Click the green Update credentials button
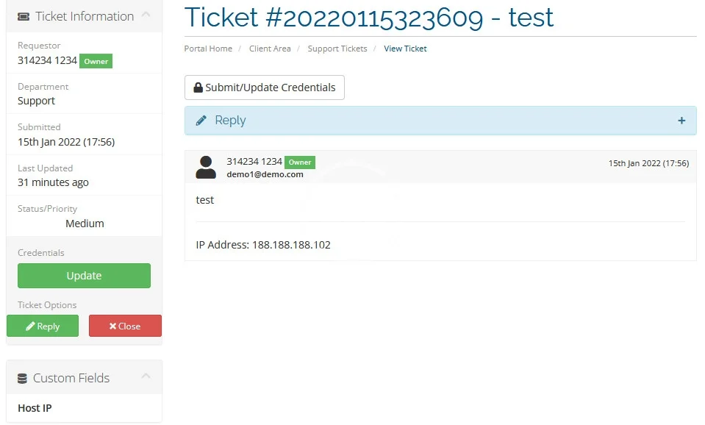 click(84, 276)
